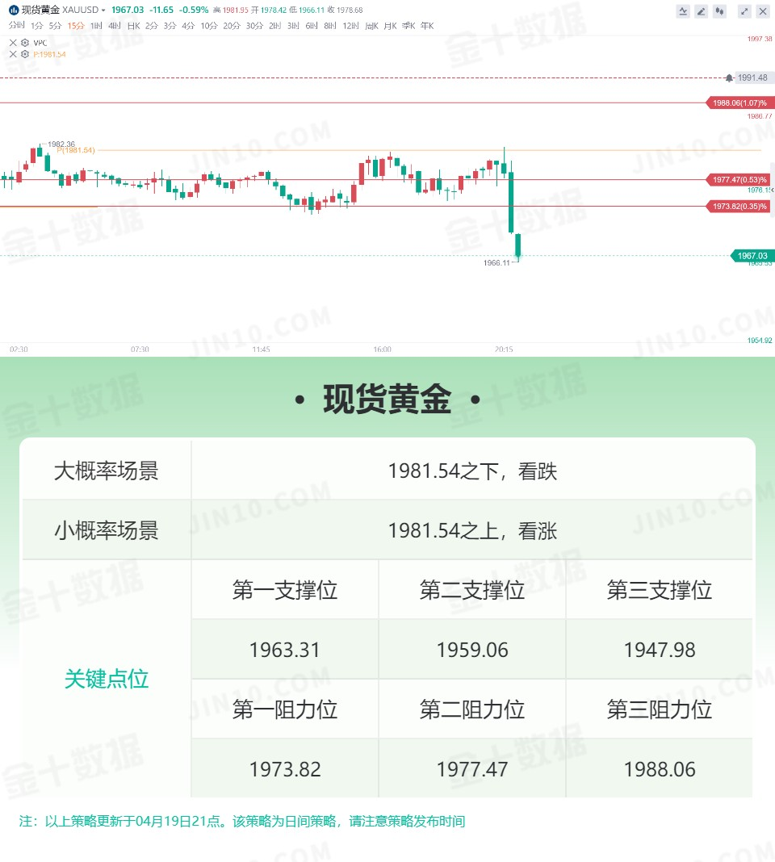Image resolution: width=775 pixels, height=862 pixels.
Task: Select the 30分 timeframe
Action: [254, 25]
